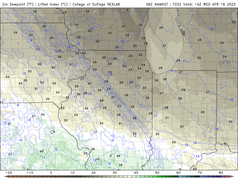Click the 60 label on the color scale

pyautogui.click(x=178, y=173)
